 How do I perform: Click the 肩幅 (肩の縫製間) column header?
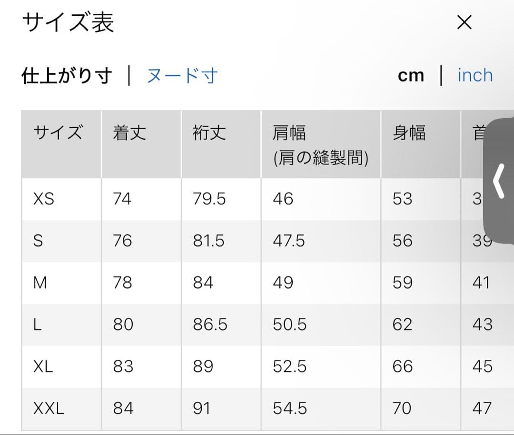tap(320, 144)
